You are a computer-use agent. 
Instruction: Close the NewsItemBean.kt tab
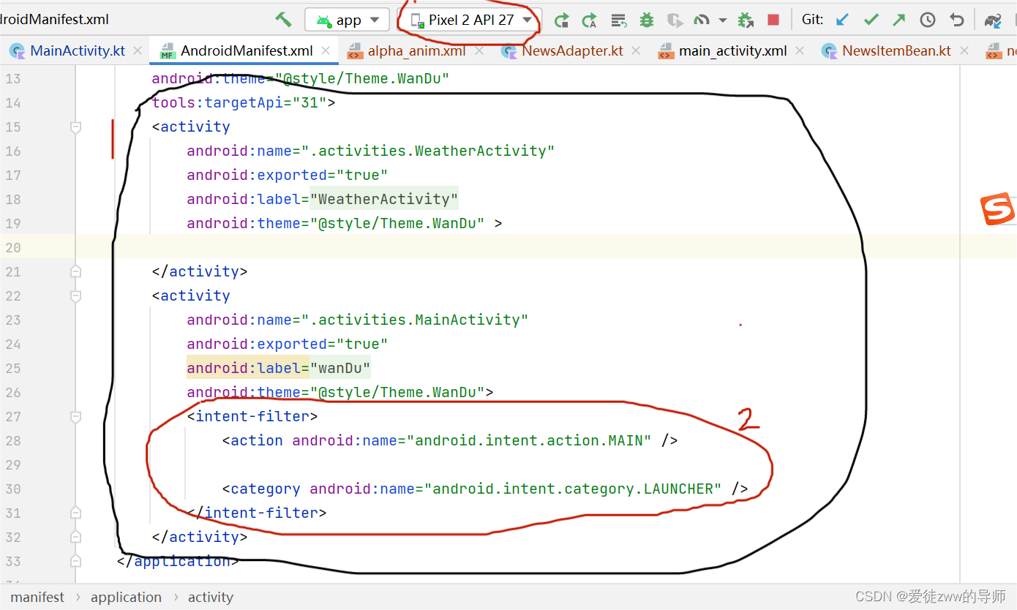coord(964,50)
